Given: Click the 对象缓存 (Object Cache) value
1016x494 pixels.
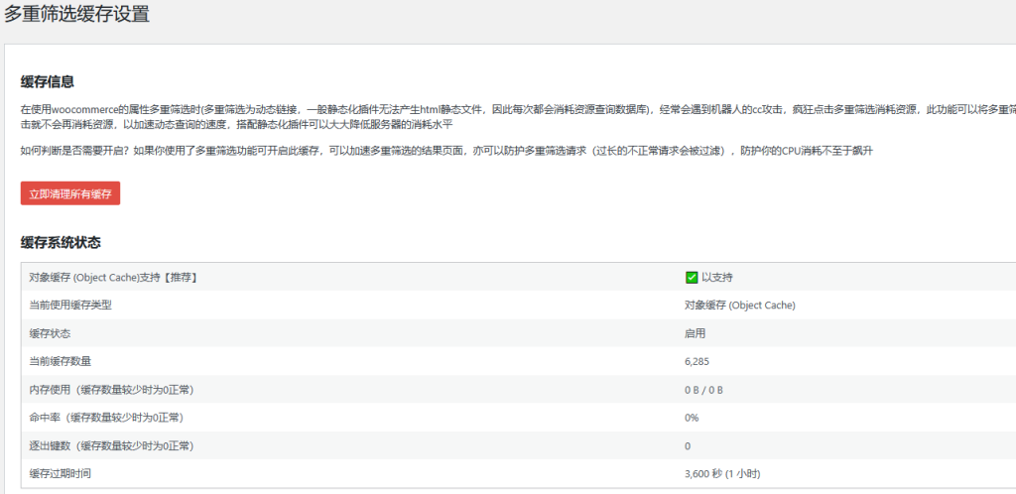Looking at the screenshot, I should point(740,305).
